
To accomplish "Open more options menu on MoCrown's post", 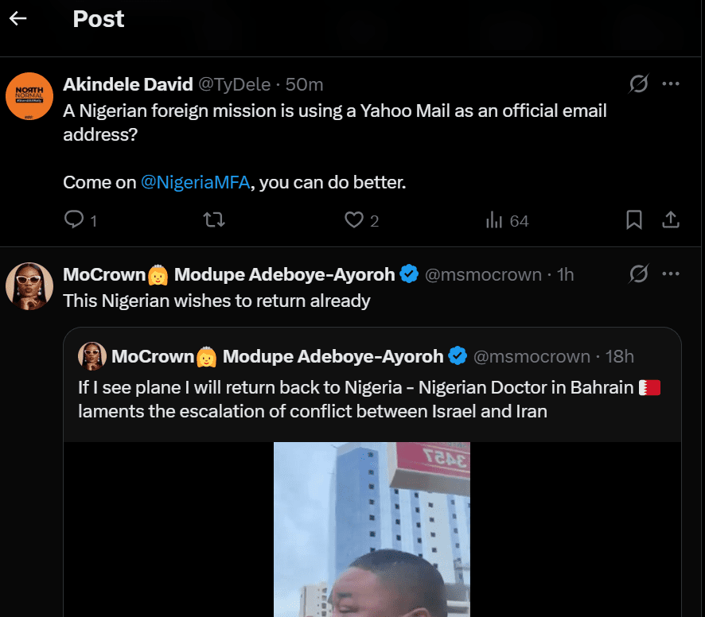I will (671, 274).
